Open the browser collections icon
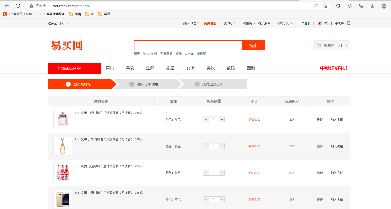The height and width of the screenshot is (209, 391). click(361, 6)
